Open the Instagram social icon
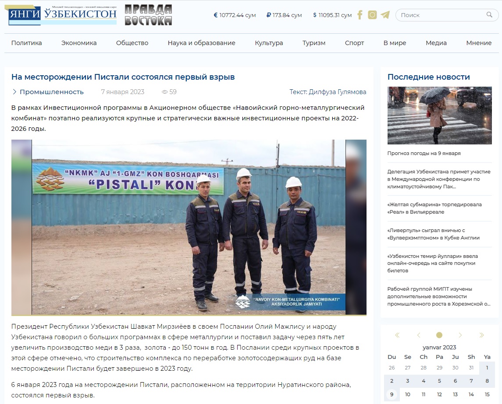Screen dimensions: 502x404 [x=372, y=15]
